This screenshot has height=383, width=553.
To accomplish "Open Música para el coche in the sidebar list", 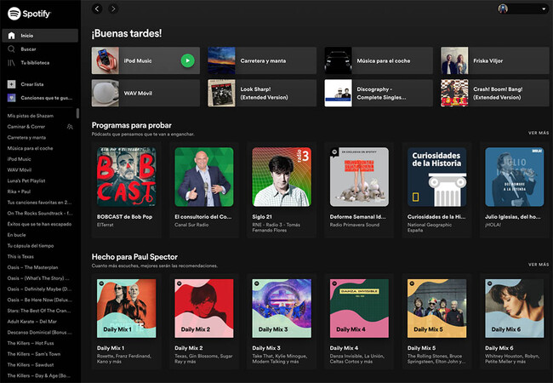I will [30, 148].
